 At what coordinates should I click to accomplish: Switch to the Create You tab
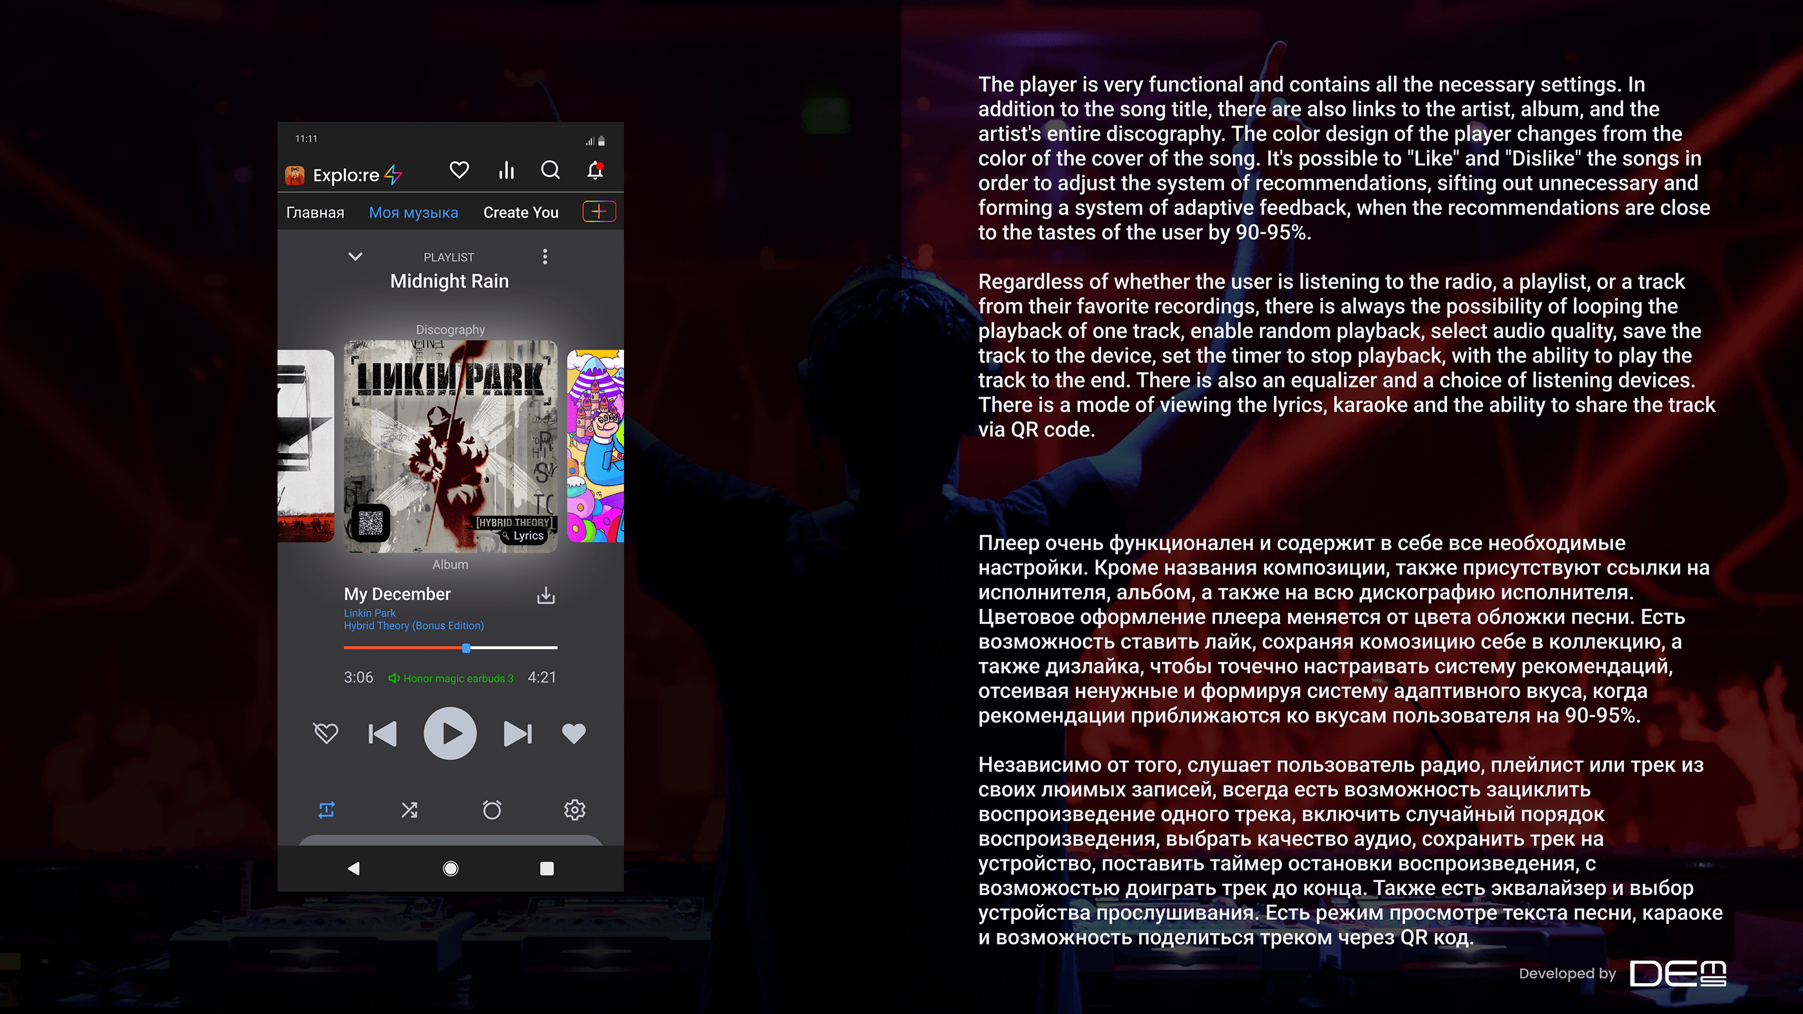coord(521,212)
